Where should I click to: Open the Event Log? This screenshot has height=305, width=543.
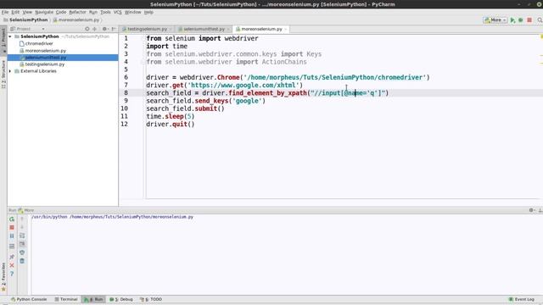coord(522,299)
